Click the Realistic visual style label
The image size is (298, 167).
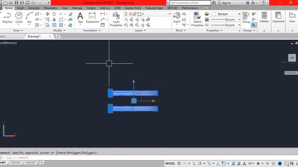click(11, 43)
